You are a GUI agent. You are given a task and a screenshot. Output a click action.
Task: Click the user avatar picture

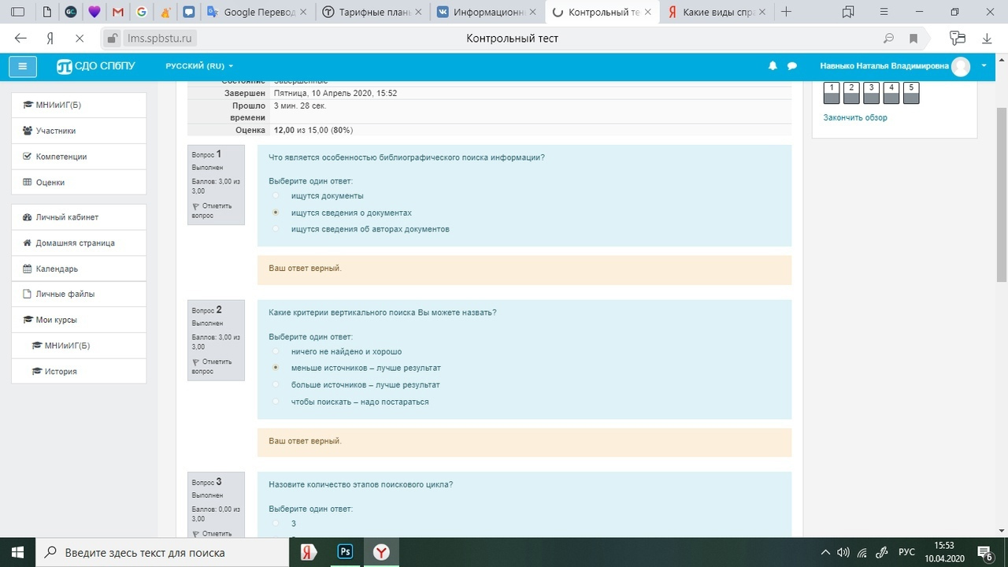(961, 66)
